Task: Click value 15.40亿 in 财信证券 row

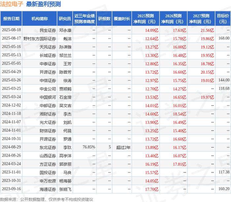Action: tap(180, 131)
